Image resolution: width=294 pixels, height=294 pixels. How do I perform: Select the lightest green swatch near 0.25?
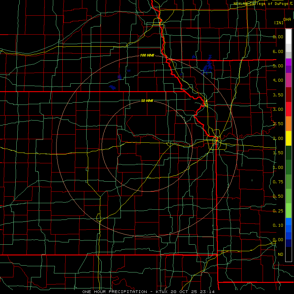[288, 211]
